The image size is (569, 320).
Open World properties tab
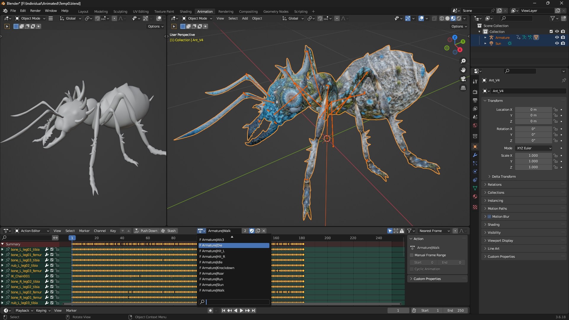(x=475, y=125)
